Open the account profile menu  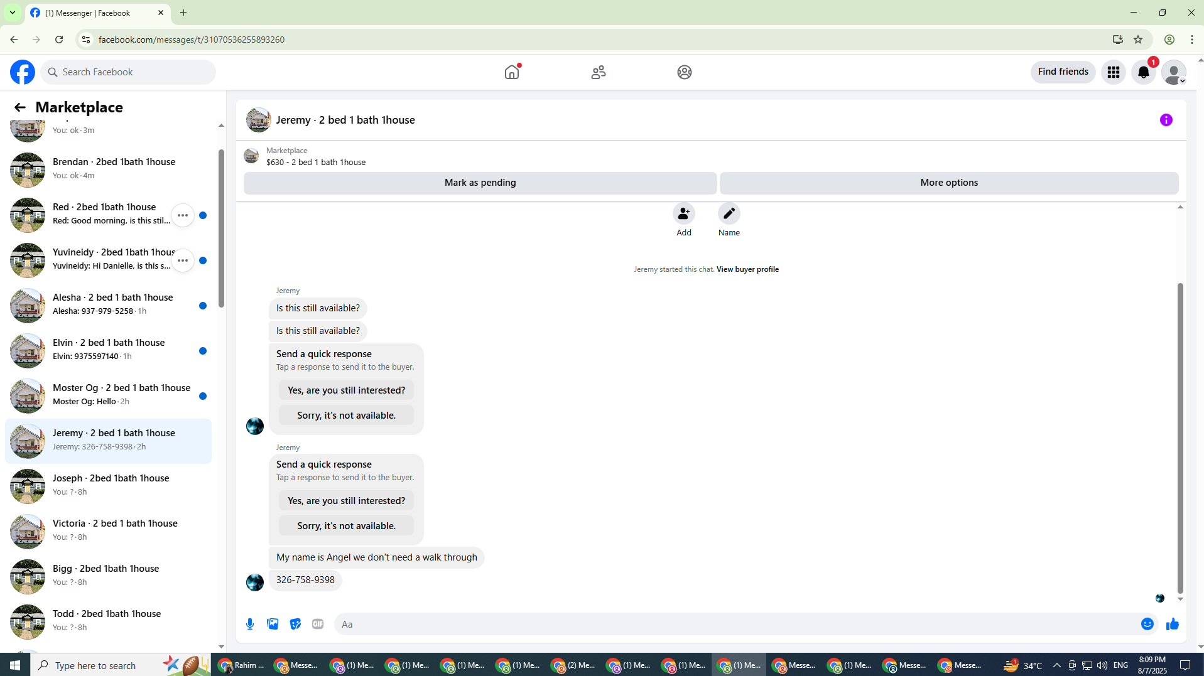click(1174, 72)
